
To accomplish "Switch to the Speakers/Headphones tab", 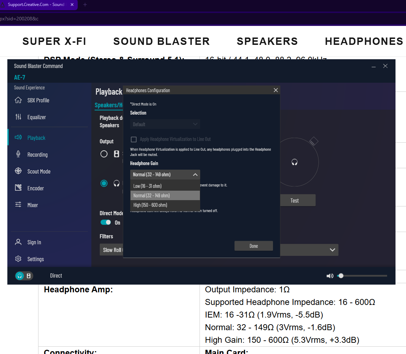I will tap(109, 105).
